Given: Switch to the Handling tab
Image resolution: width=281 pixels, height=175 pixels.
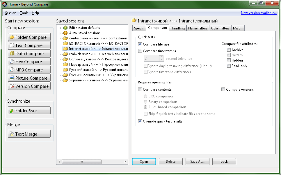Looking at the screenshot, I should tap(178, 28).
